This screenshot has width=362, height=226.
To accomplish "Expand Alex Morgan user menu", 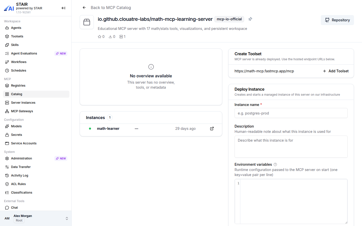I will pyautogui.click(x=36, y=218).
